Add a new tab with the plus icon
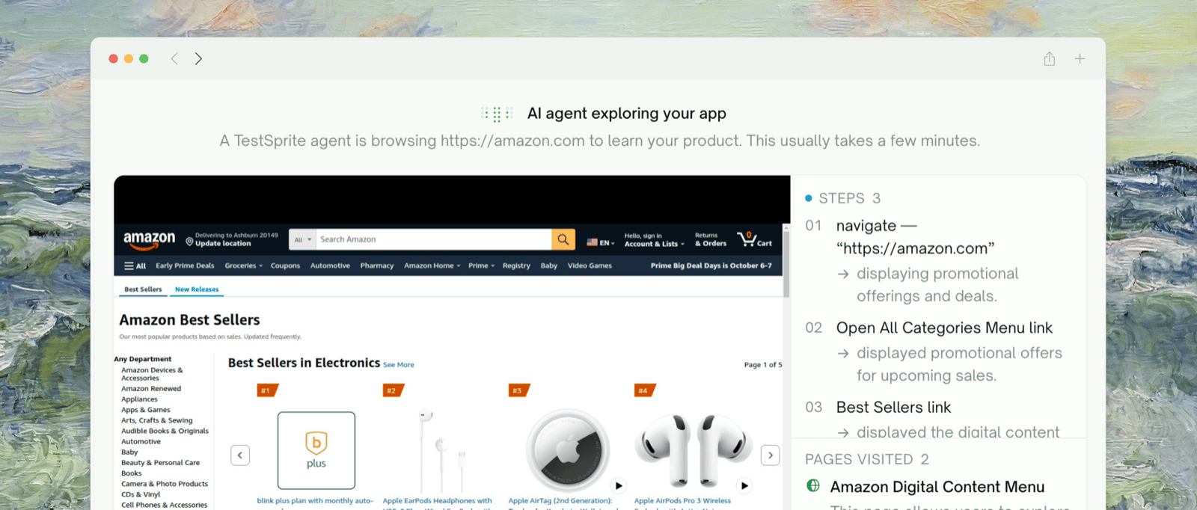Screen dimensions: 1197x510 point(1080,59)
